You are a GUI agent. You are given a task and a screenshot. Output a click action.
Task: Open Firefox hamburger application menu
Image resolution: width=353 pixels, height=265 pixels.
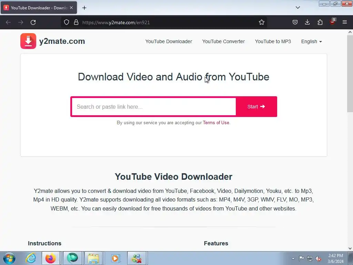click(x=345, y=22)
